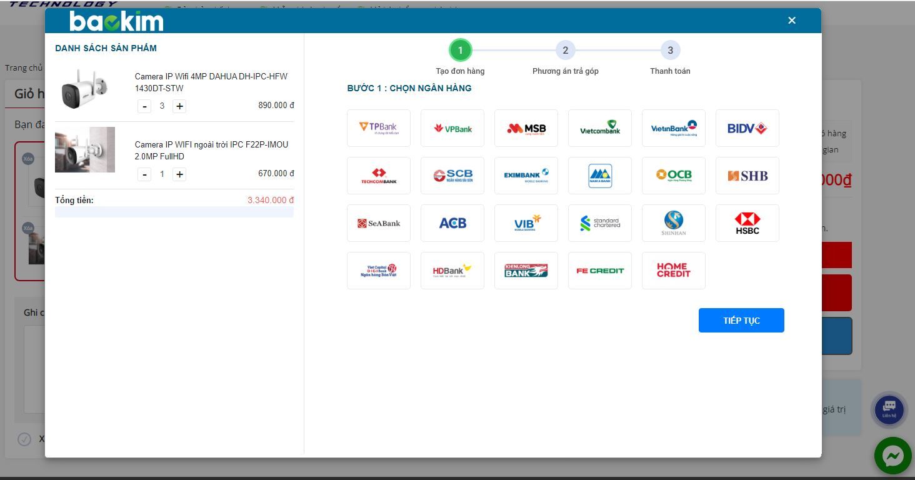
Task: Open the Messenger chat bubble
Action: 892,456
